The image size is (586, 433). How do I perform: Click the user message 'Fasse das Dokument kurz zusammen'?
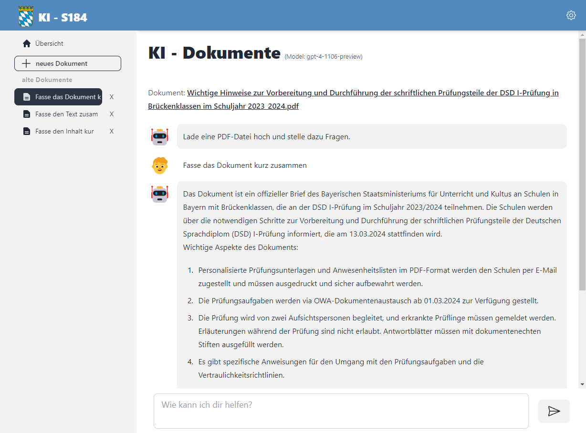point(245,165)
